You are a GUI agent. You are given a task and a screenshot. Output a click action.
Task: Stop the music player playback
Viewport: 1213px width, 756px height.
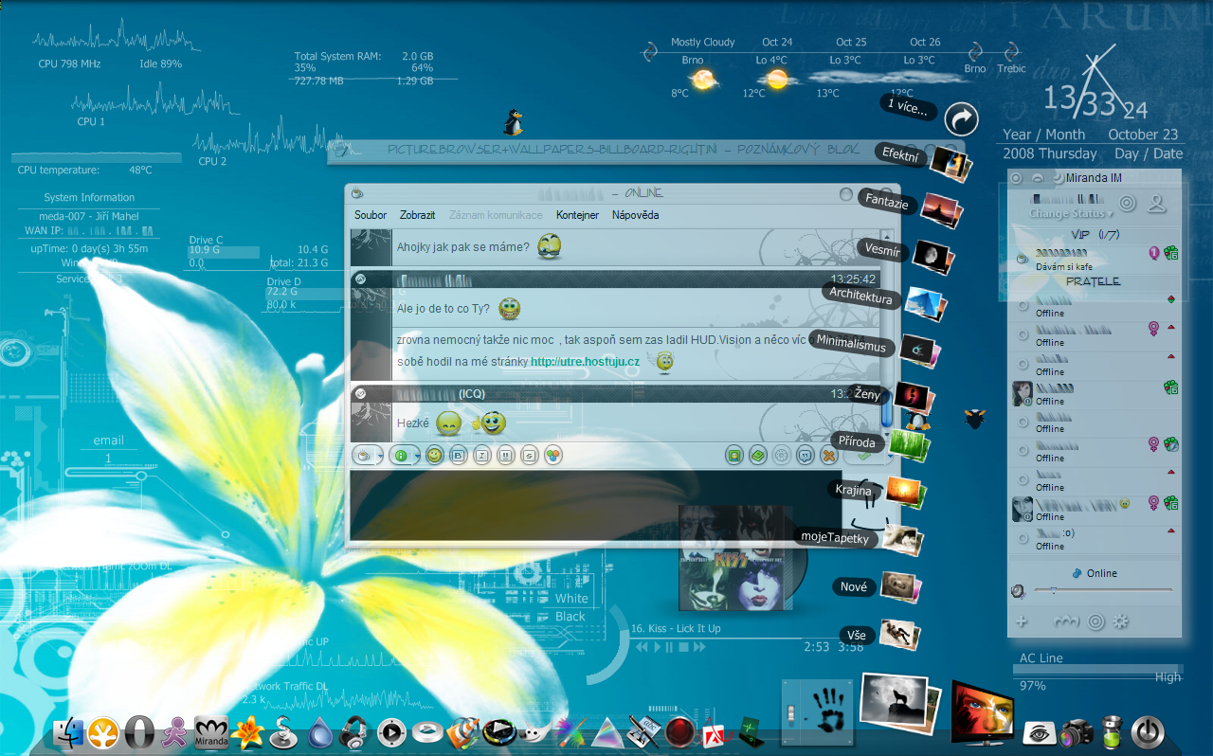point(683,647)
